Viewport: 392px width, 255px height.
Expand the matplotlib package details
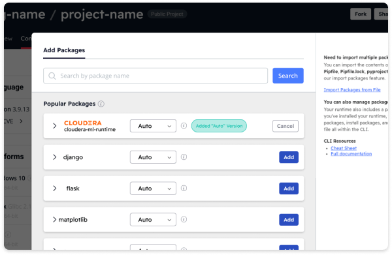point(54,219)
